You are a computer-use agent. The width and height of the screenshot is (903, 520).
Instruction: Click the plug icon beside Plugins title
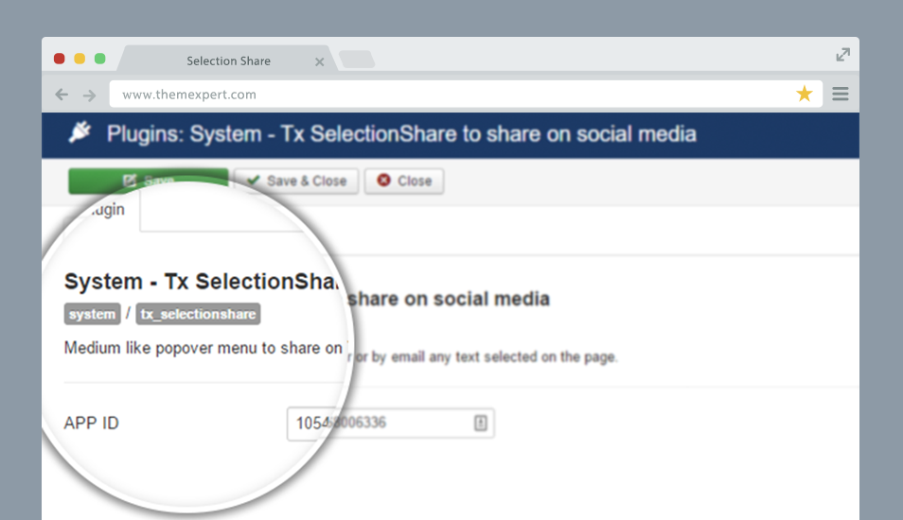point(80,131)
